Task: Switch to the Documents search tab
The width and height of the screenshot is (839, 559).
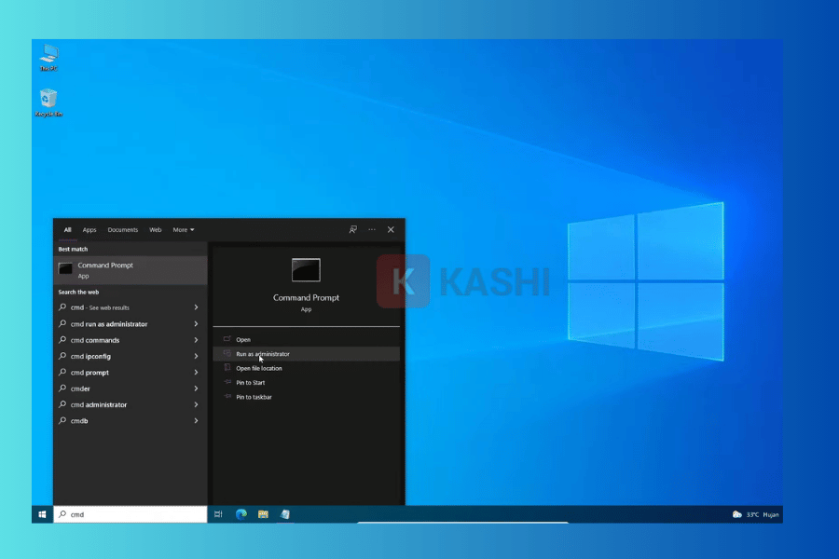Action: click(x=122, y=229)
